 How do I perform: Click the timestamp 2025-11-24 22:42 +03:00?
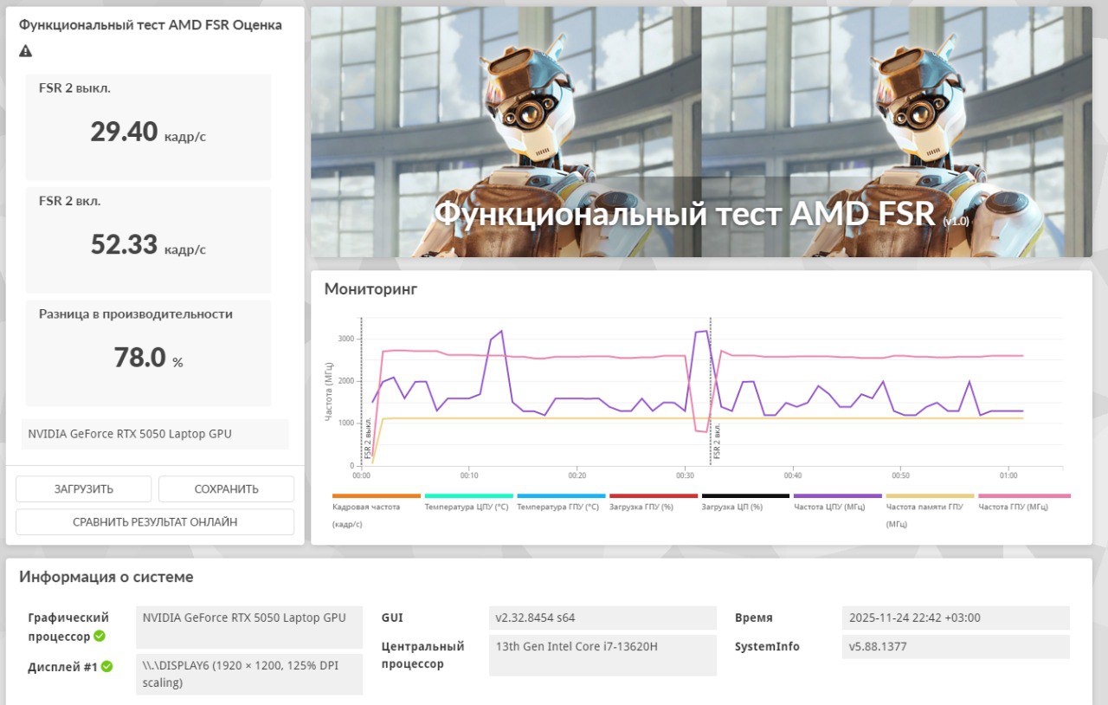(956, 618)
